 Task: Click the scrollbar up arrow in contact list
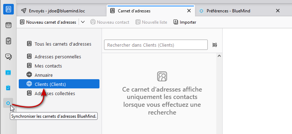coord(219,56)
